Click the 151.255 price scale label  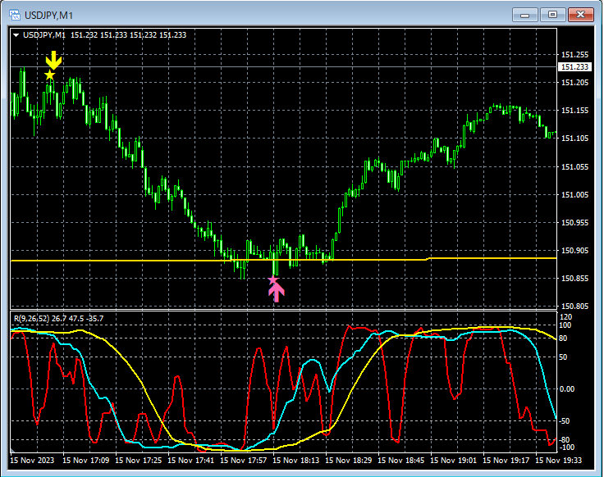(x=574, y=55)
